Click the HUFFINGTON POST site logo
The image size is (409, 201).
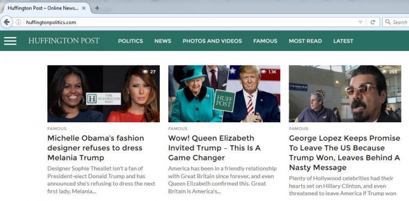click(x=64, y=40)
